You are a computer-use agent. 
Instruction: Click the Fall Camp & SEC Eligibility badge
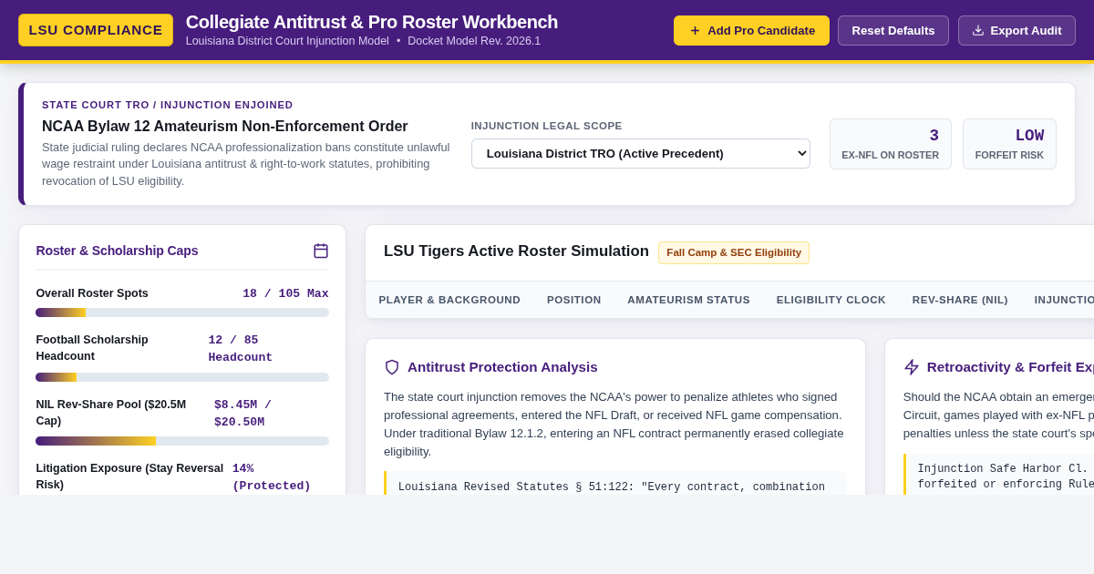pyautogui.click(x=734, y=252)
